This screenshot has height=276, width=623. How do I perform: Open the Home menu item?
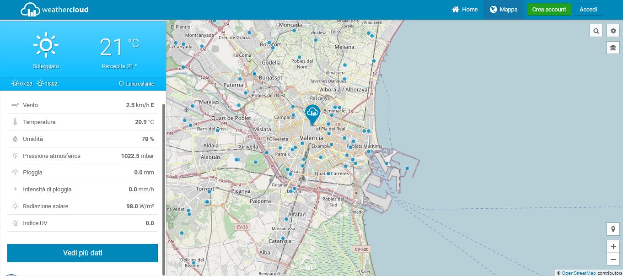click(465, 10)
